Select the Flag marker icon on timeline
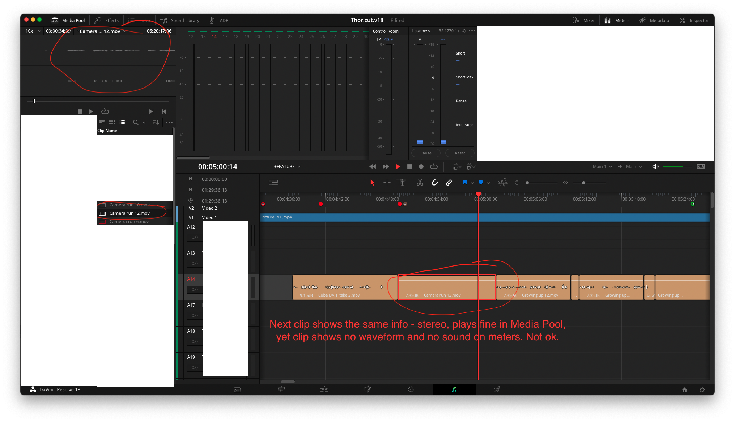This screenshot has width=735, height=422. [x=464, y=183]
